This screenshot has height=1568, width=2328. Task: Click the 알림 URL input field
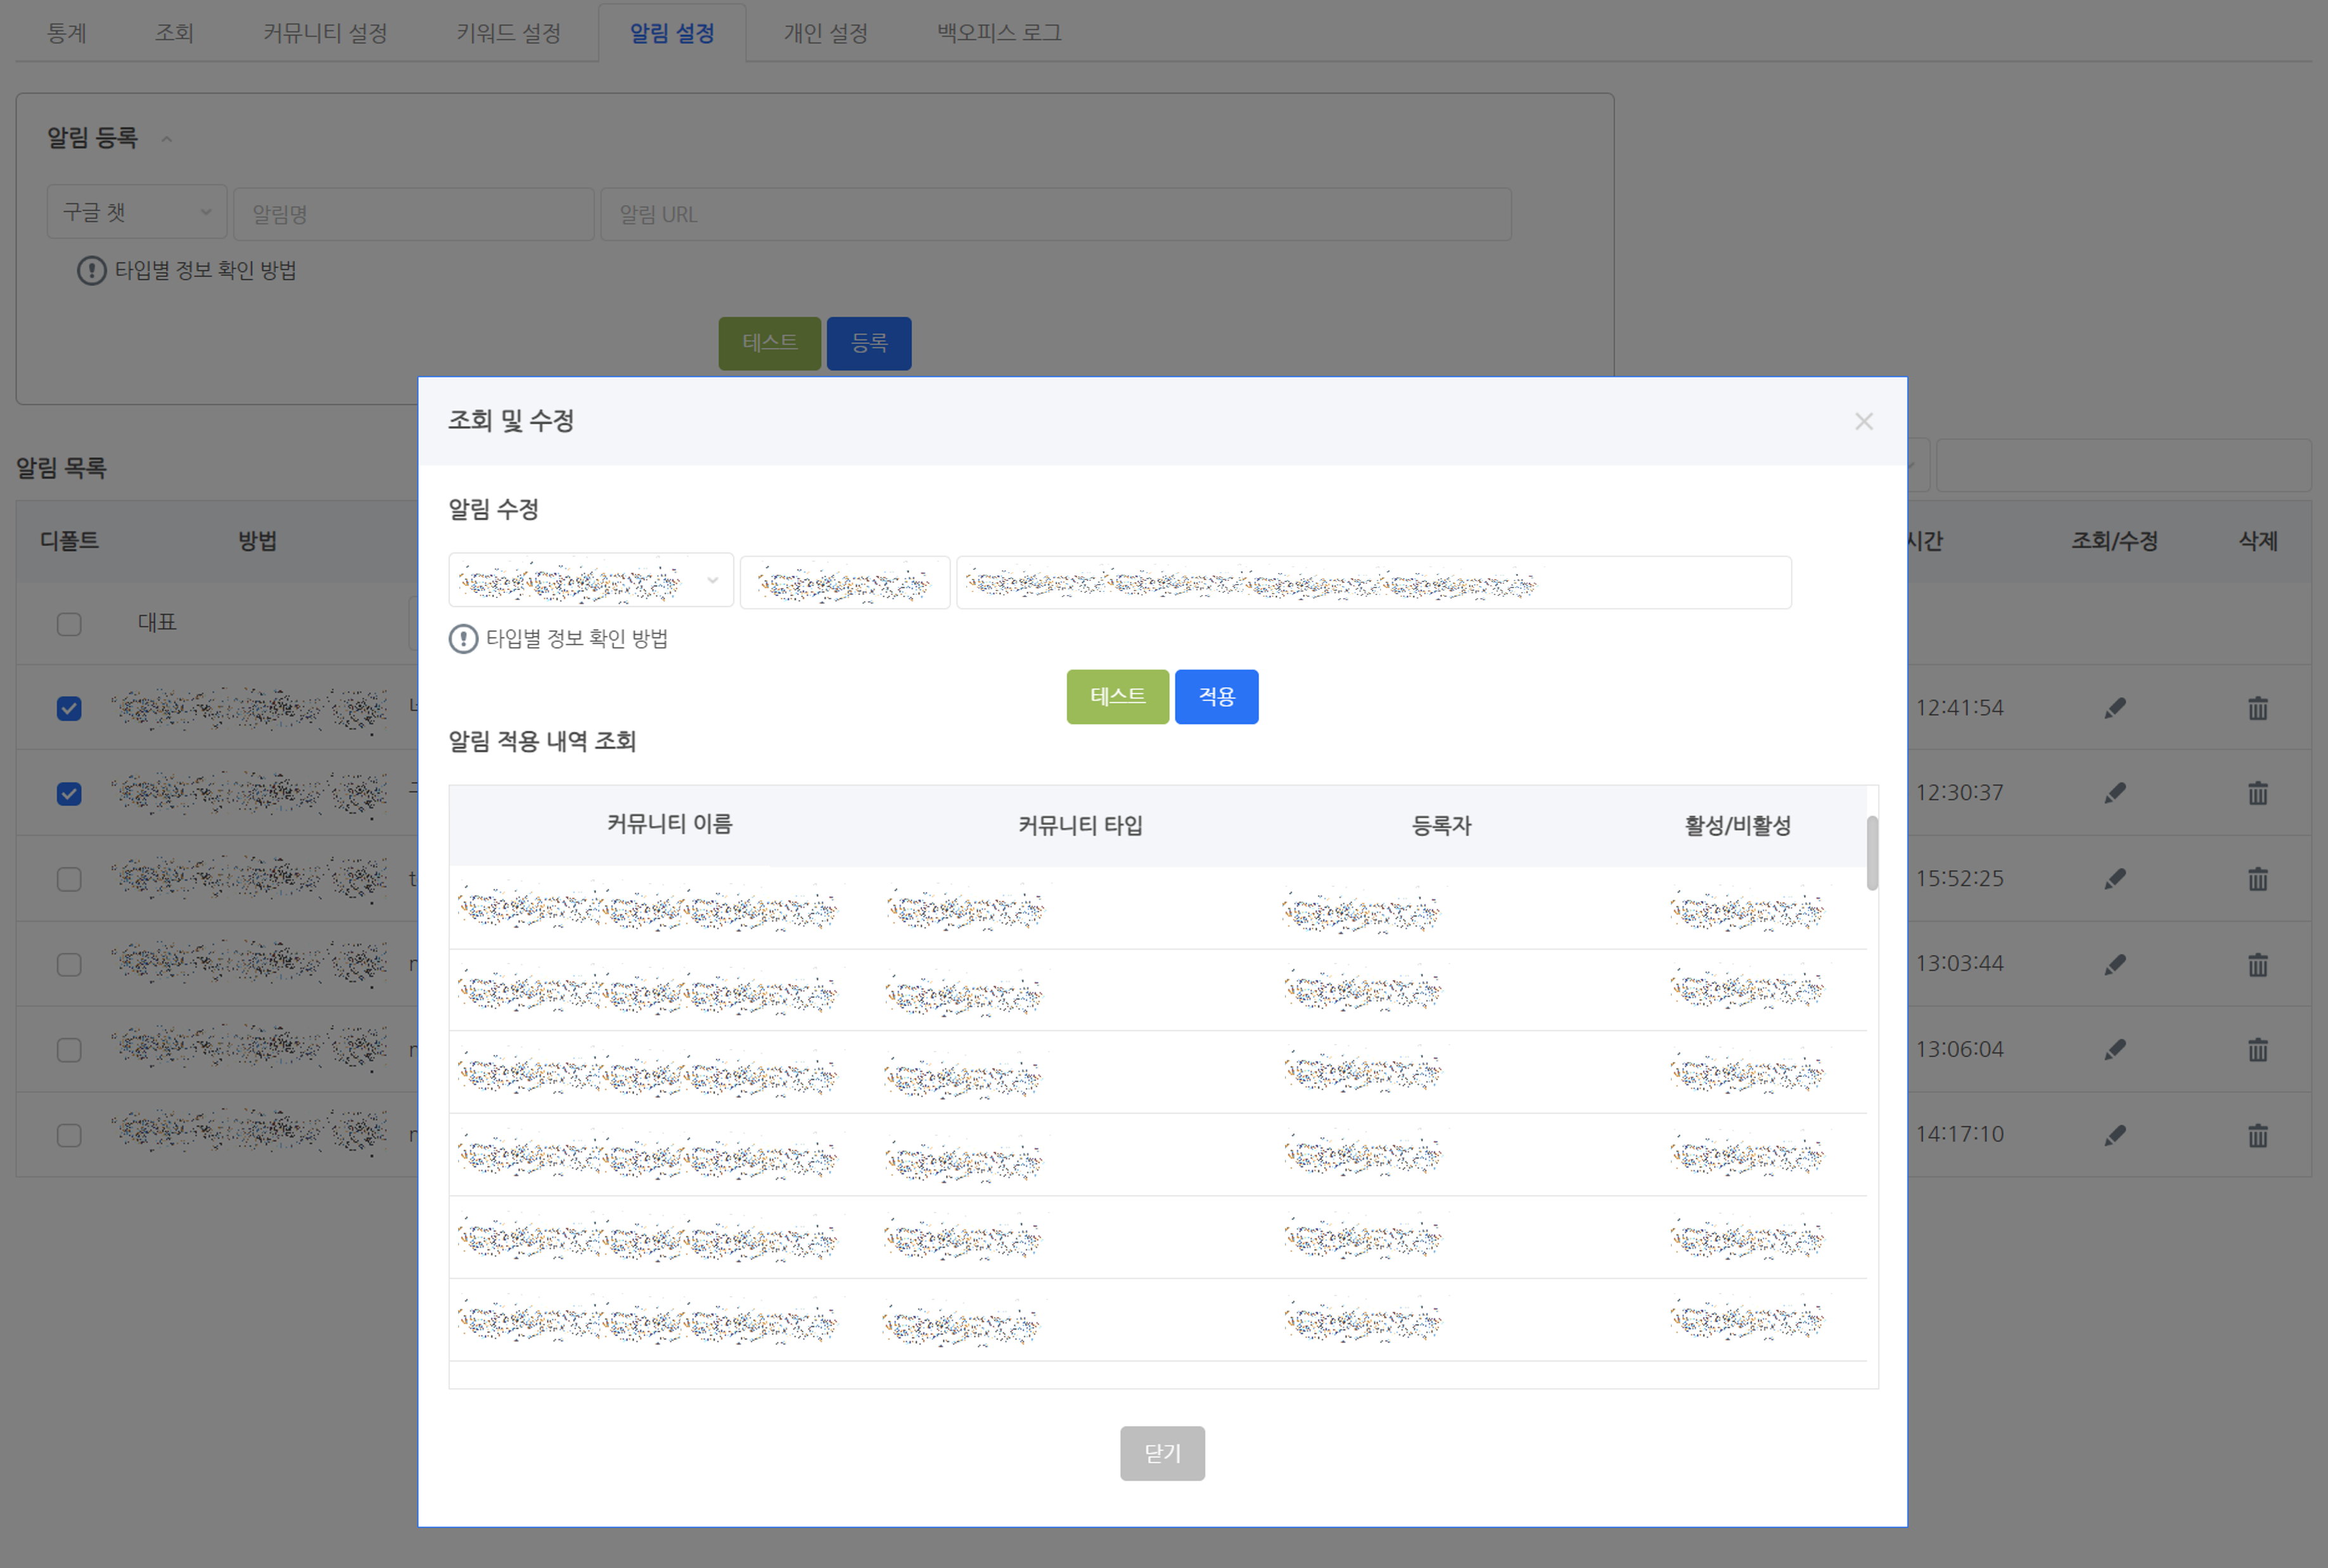point(1055,214)
